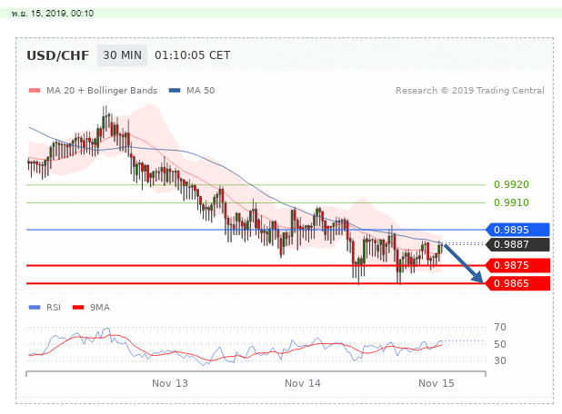Click the RSI 30 axis value

(x=500, y=360)
